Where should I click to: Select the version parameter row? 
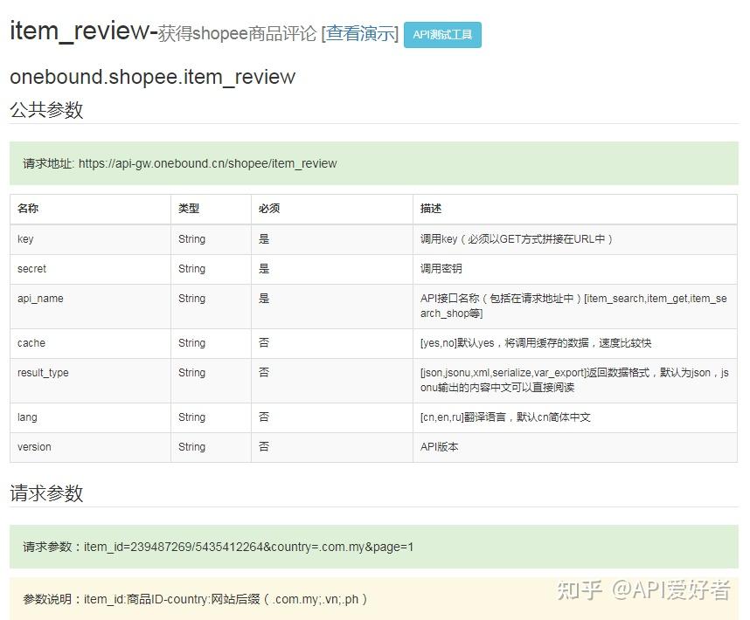87,447
